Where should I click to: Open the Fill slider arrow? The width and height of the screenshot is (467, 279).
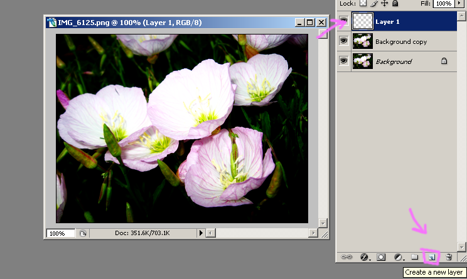pyautogui.click(x=460, y=3)
